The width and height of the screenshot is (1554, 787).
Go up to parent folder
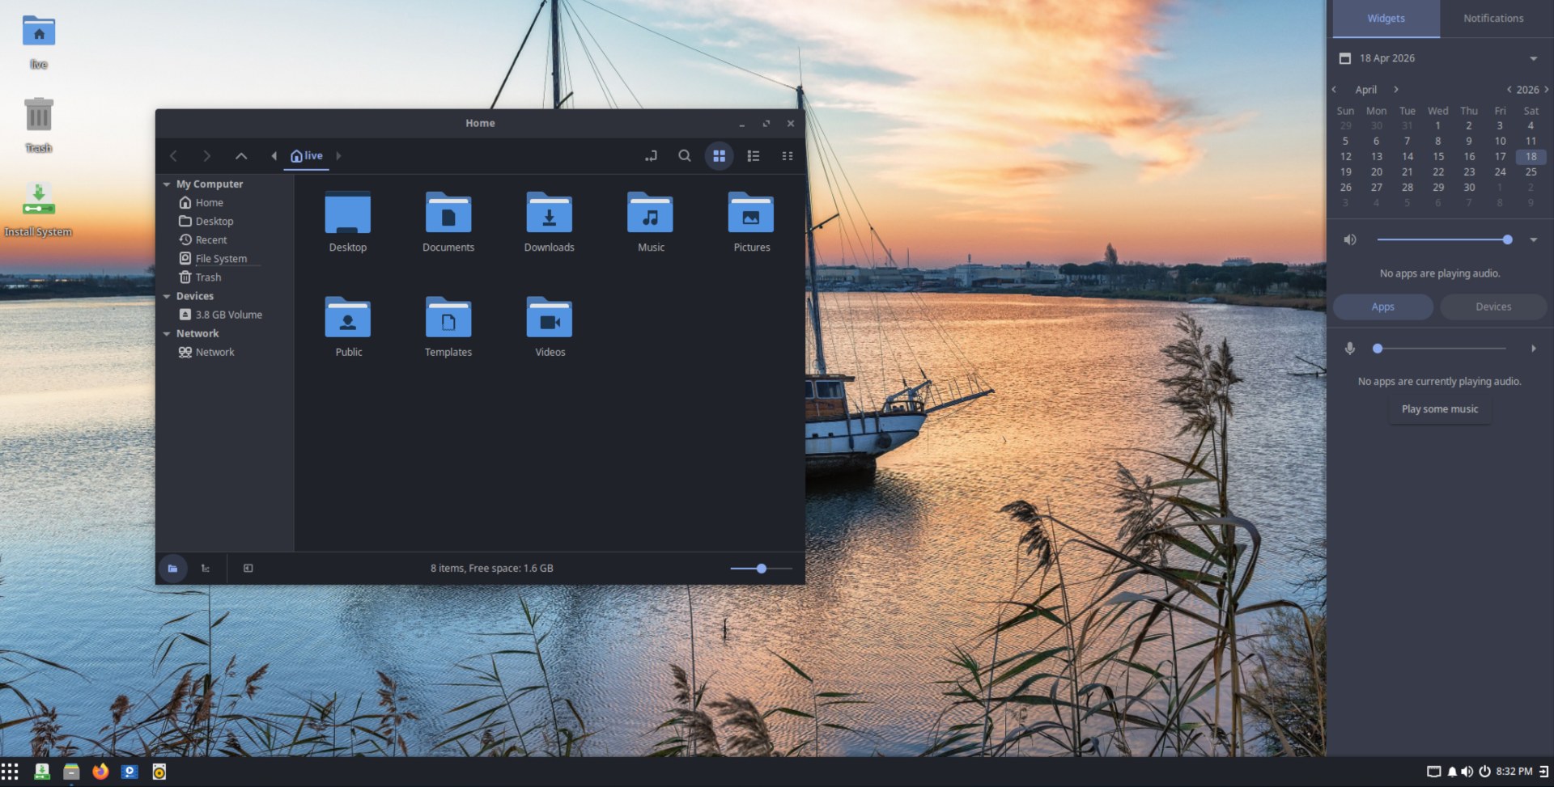pos(240,156)
